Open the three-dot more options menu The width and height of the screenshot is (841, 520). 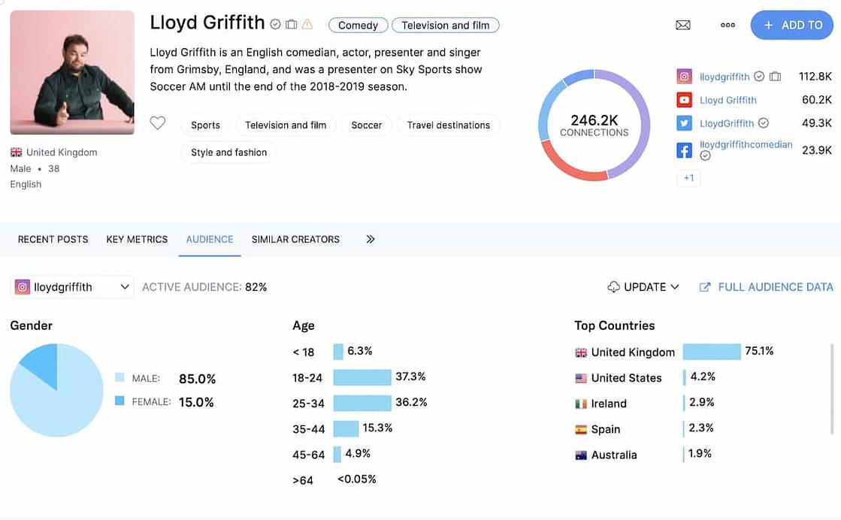(728, 25)
